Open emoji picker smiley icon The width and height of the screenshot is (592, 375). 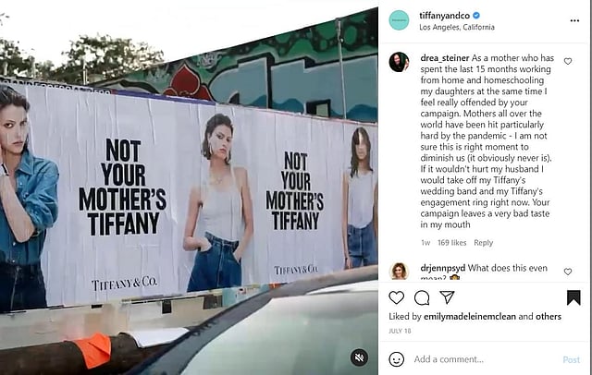[x=397, y=359]
